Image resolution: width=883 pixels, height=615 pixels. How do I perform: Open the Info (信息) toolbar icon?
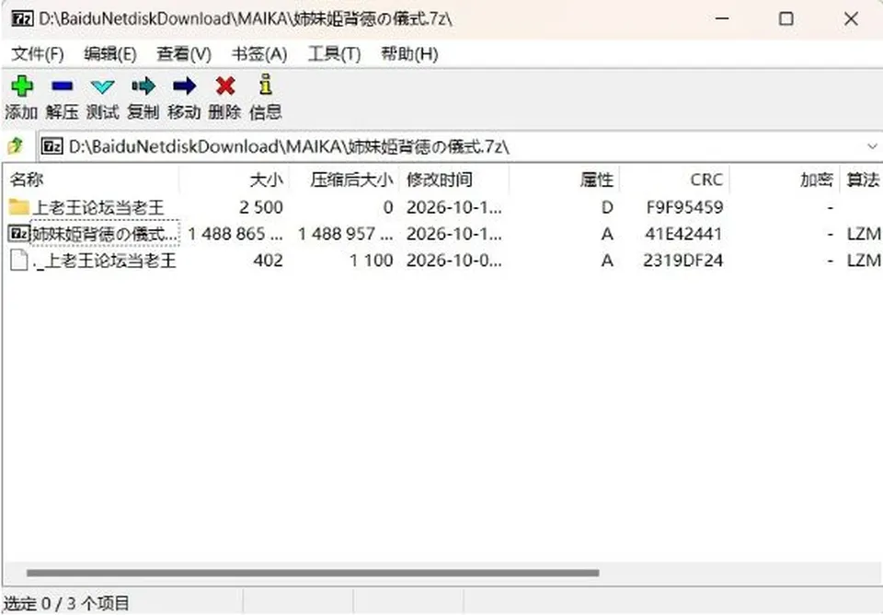point(266,85)
